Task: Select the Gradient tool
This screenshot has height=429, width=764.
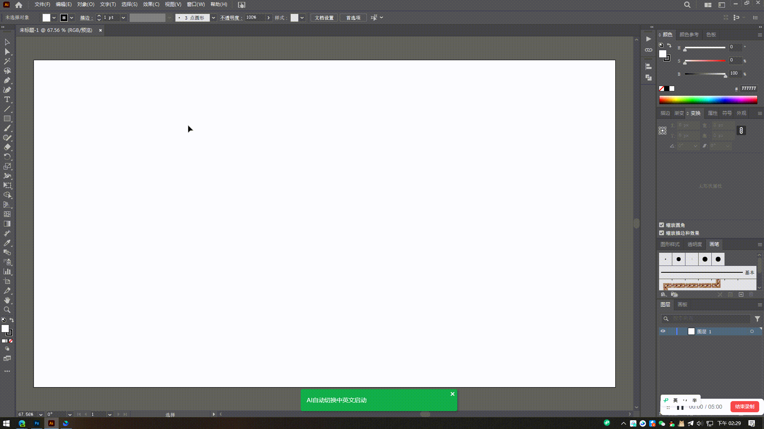Action: [7, 224]
